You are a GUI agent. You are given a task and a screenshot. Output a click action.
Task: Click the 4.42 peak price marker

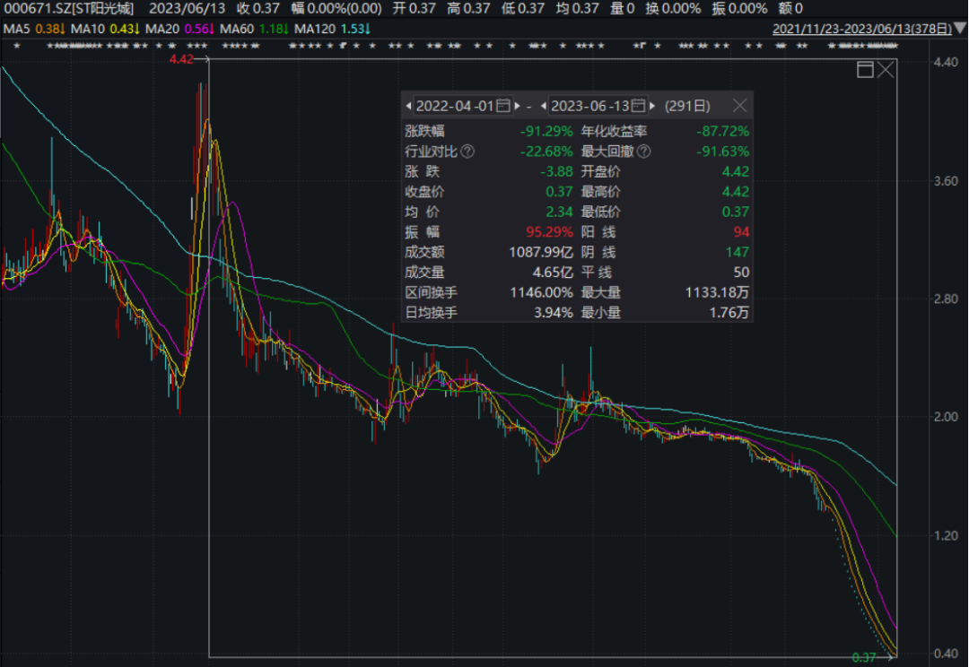[x=180, y=60]
